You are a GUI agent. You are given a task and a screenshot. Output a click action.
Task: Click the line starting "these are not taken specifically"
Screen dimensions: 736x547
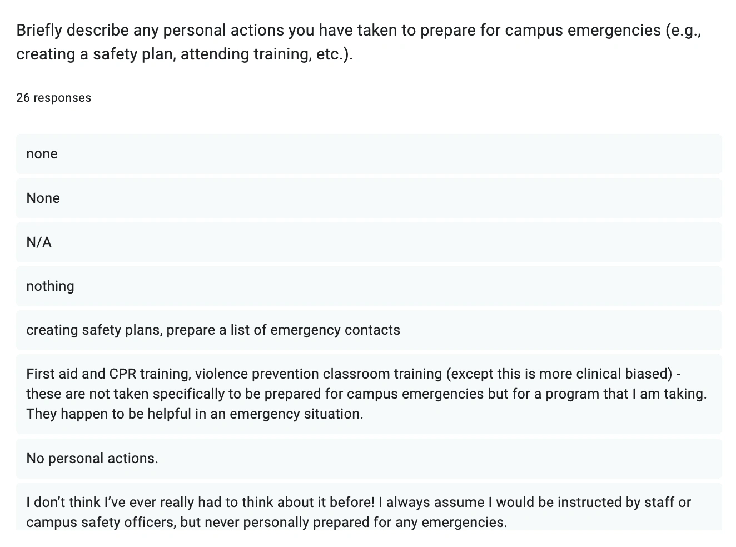click(x=366, y=394)
